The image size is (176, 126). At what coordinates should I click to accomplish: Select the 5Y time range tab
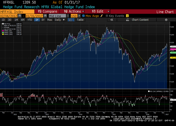tap(43, 20)
